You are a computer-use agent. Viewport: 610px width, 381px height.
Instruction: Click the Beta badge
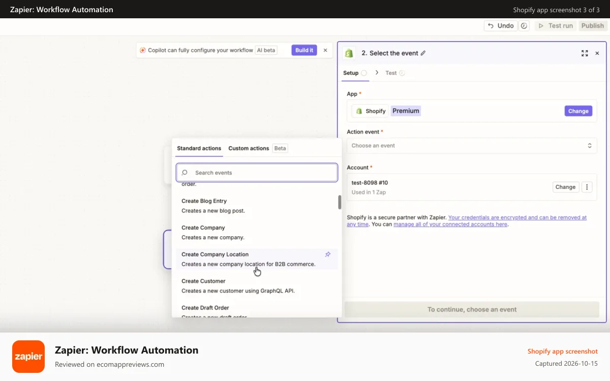tap(280, 148)
